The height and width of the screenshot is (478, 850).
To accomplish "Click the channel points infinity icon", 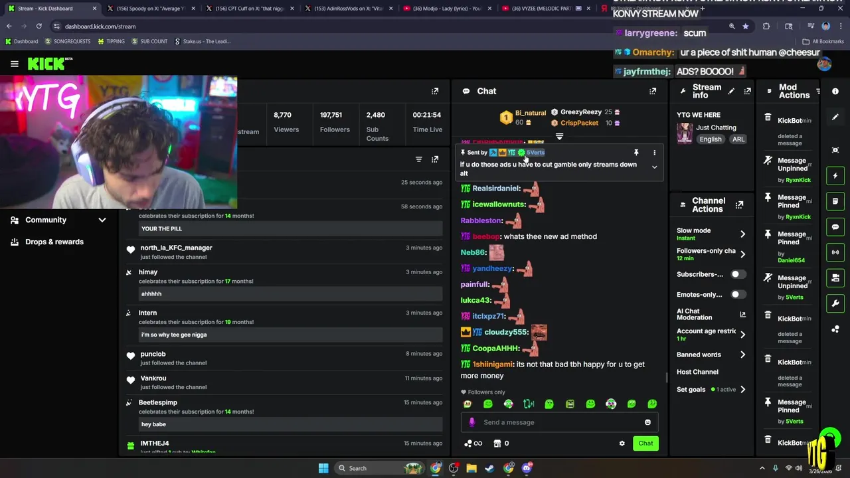I will (x=473, y=443).
